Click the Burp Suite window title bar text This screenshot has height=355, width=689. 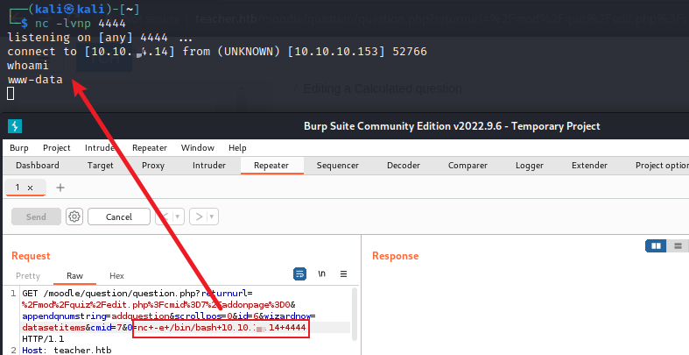point(452,126)
